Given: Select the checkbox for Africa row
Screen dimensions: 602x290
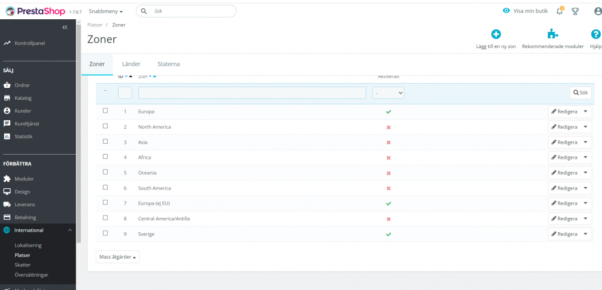Looking at the screenshot, I should pos(105,156).
